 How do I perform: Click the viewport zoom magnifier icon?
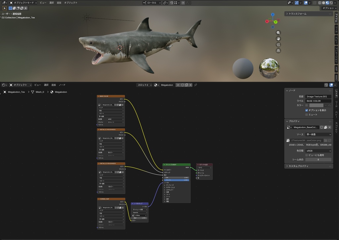tap(278, 33)
